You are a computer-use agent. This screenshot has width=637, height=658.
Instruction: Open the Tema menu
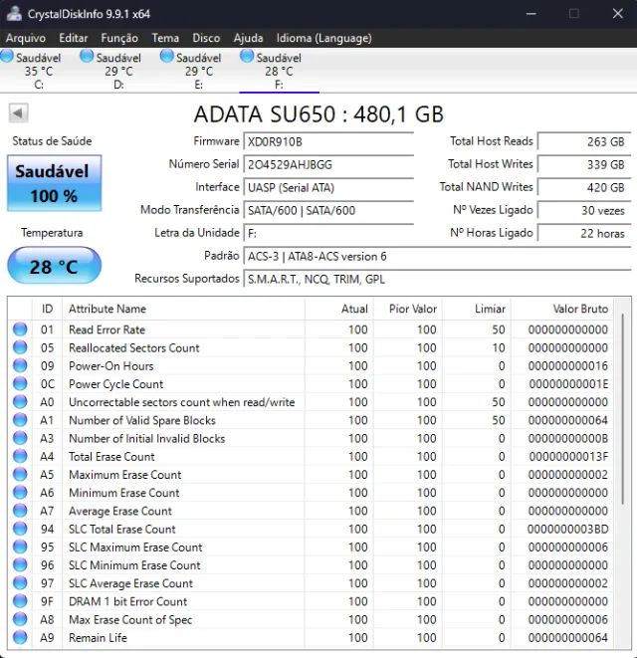pyautogui.click(x=165, y=38)
